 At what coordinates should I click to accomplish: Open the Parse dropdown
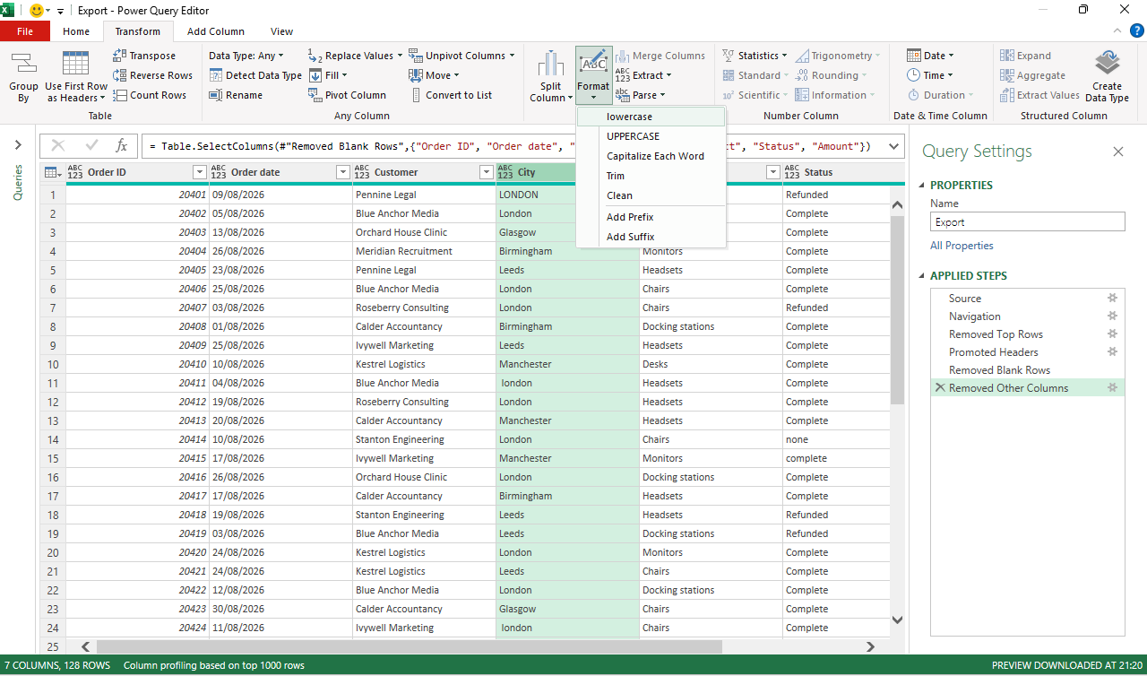click(640, 95)
